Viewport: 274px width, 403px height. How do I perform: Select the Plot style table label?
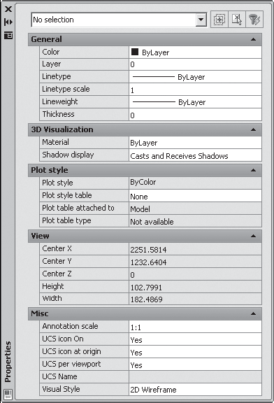tap(67, 195)
